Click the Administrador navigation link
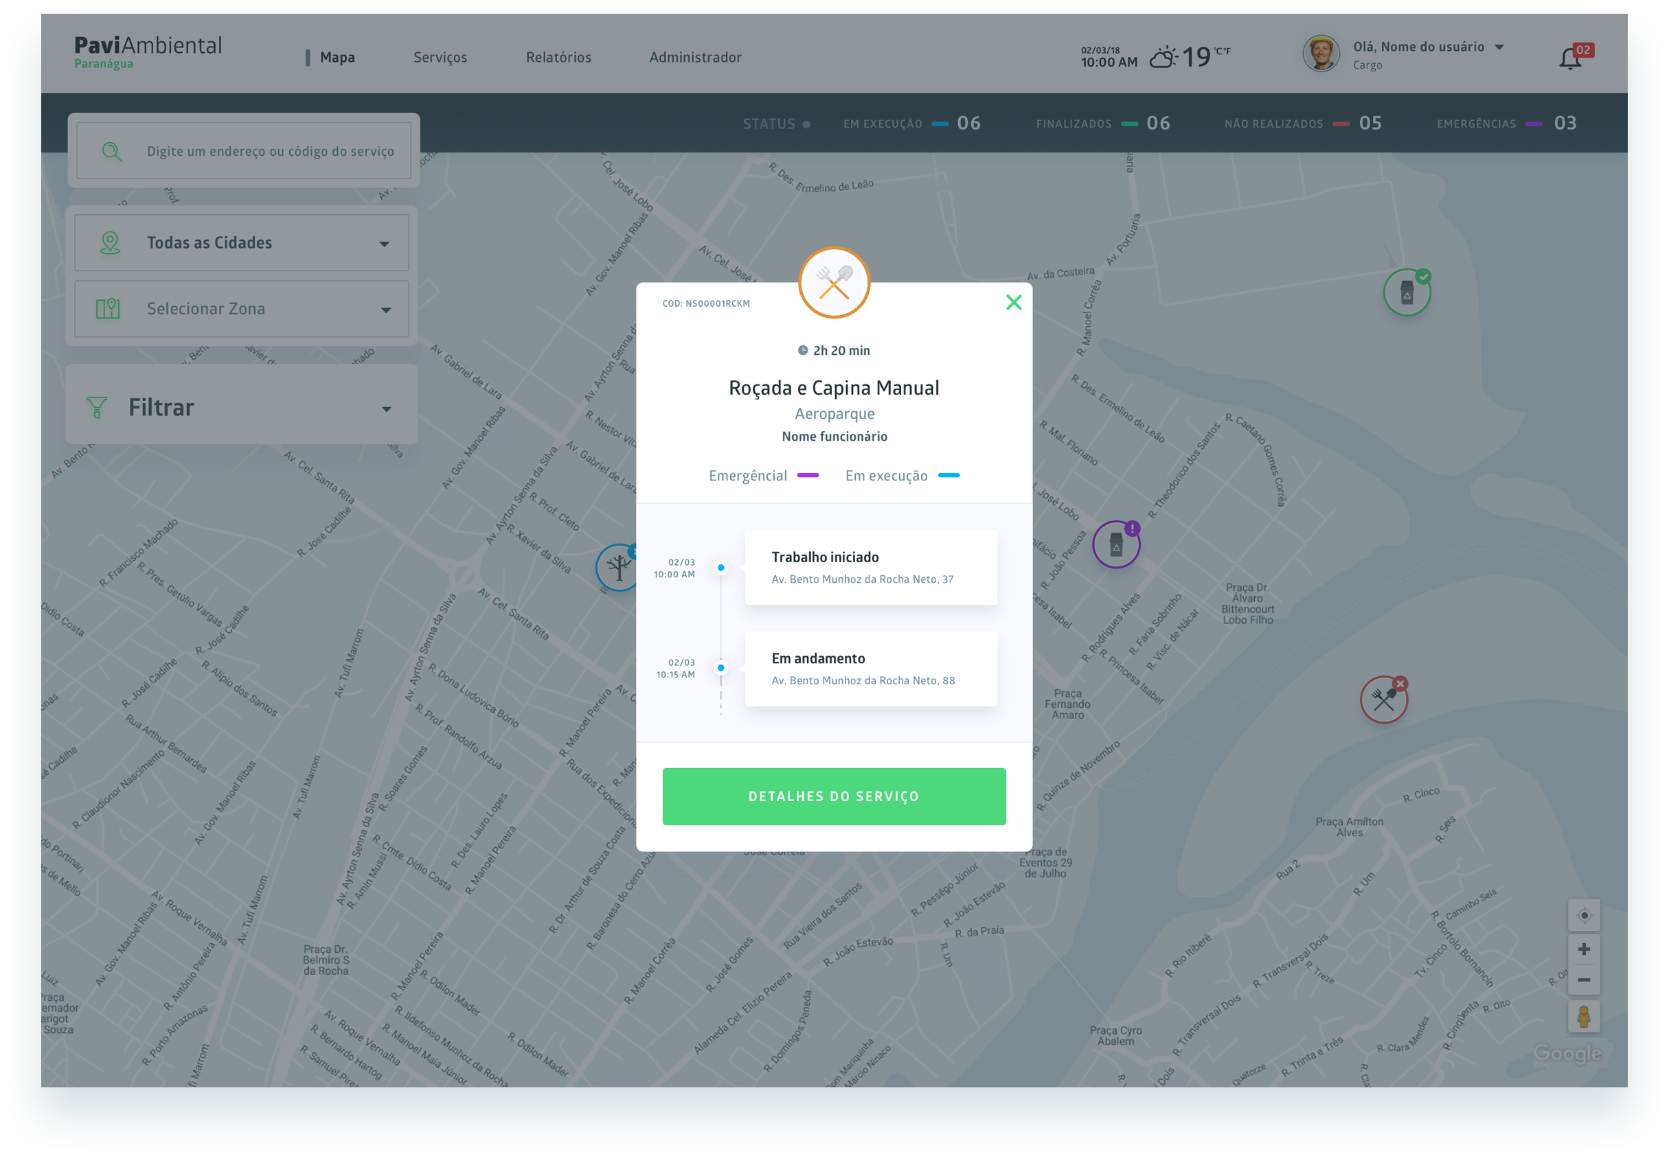The width and height of the screenshot is (1669, 1156). 695,57
